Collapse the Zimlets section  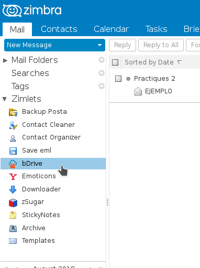tap(5, 99)
